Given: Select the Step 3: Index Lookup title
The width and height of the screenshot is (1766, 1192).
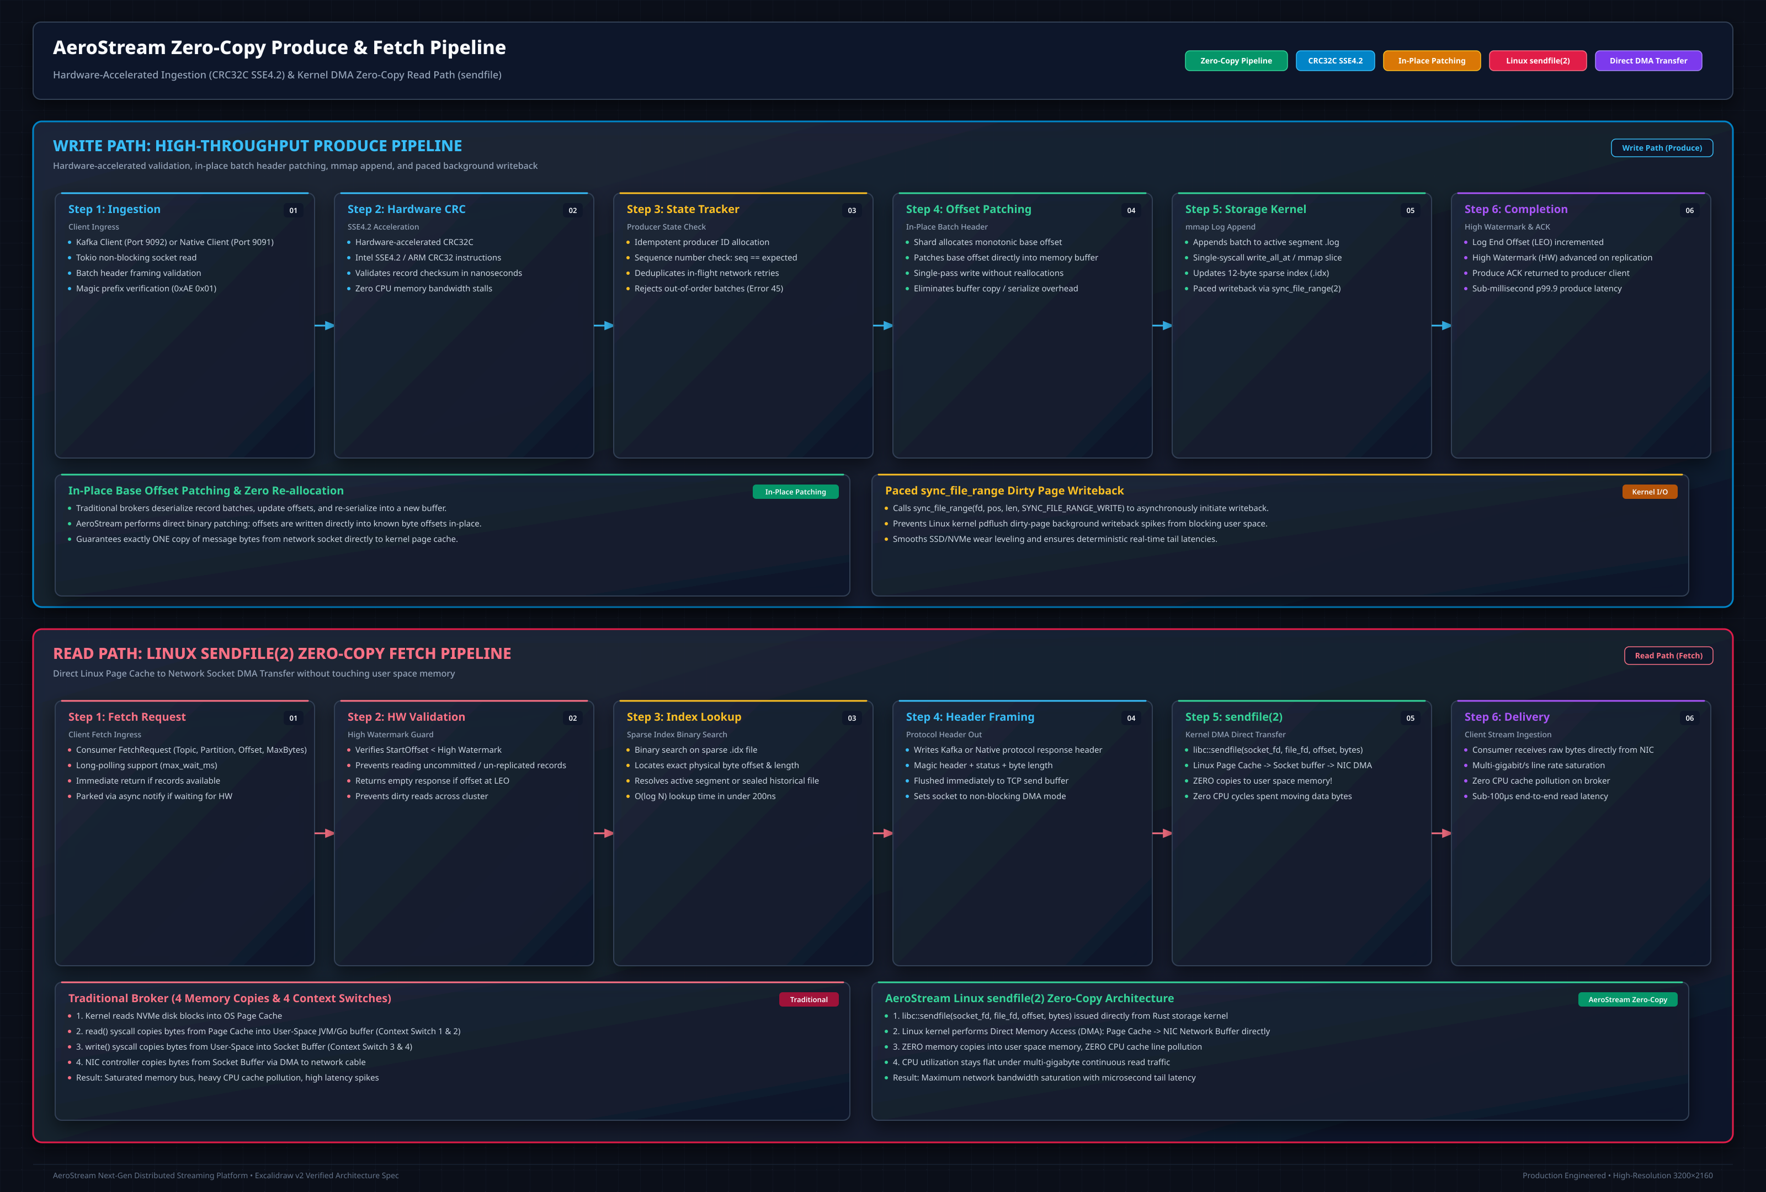Looking at the screenshot, I should pyautogui.click(x=683, y=717).
